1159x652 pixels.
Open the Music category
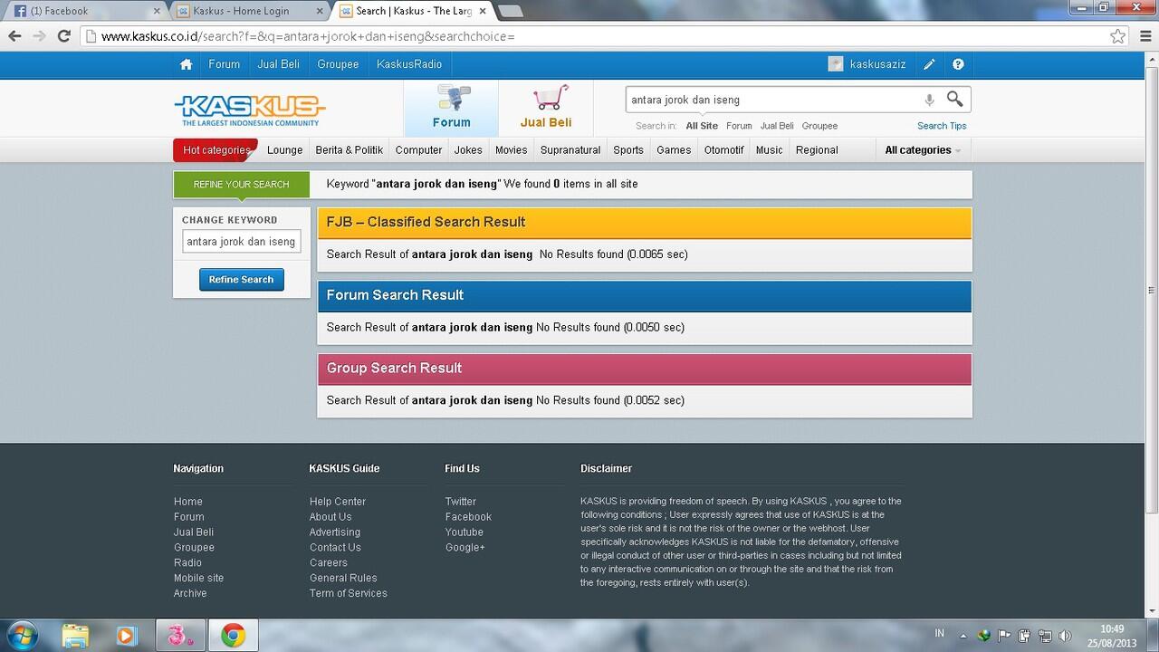pos(769,150)
